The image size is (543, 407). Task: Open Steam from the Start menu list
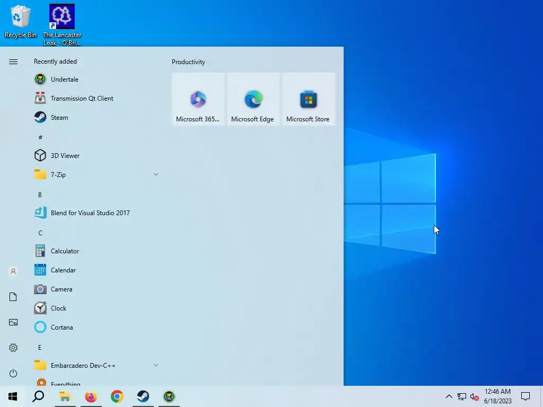pos(97,117)
